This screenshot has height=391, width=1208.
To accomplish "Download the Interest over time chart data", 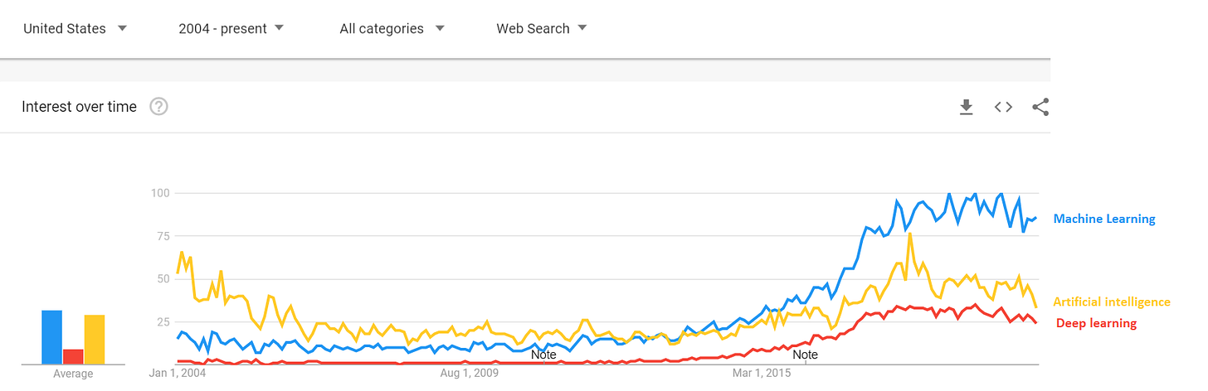I will 966,107.
